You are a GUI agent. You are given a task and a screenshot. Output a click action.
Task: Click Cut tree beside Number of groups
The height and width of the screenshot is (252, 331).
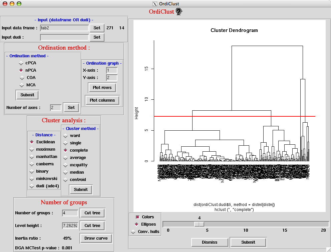[x=92, y=213]
